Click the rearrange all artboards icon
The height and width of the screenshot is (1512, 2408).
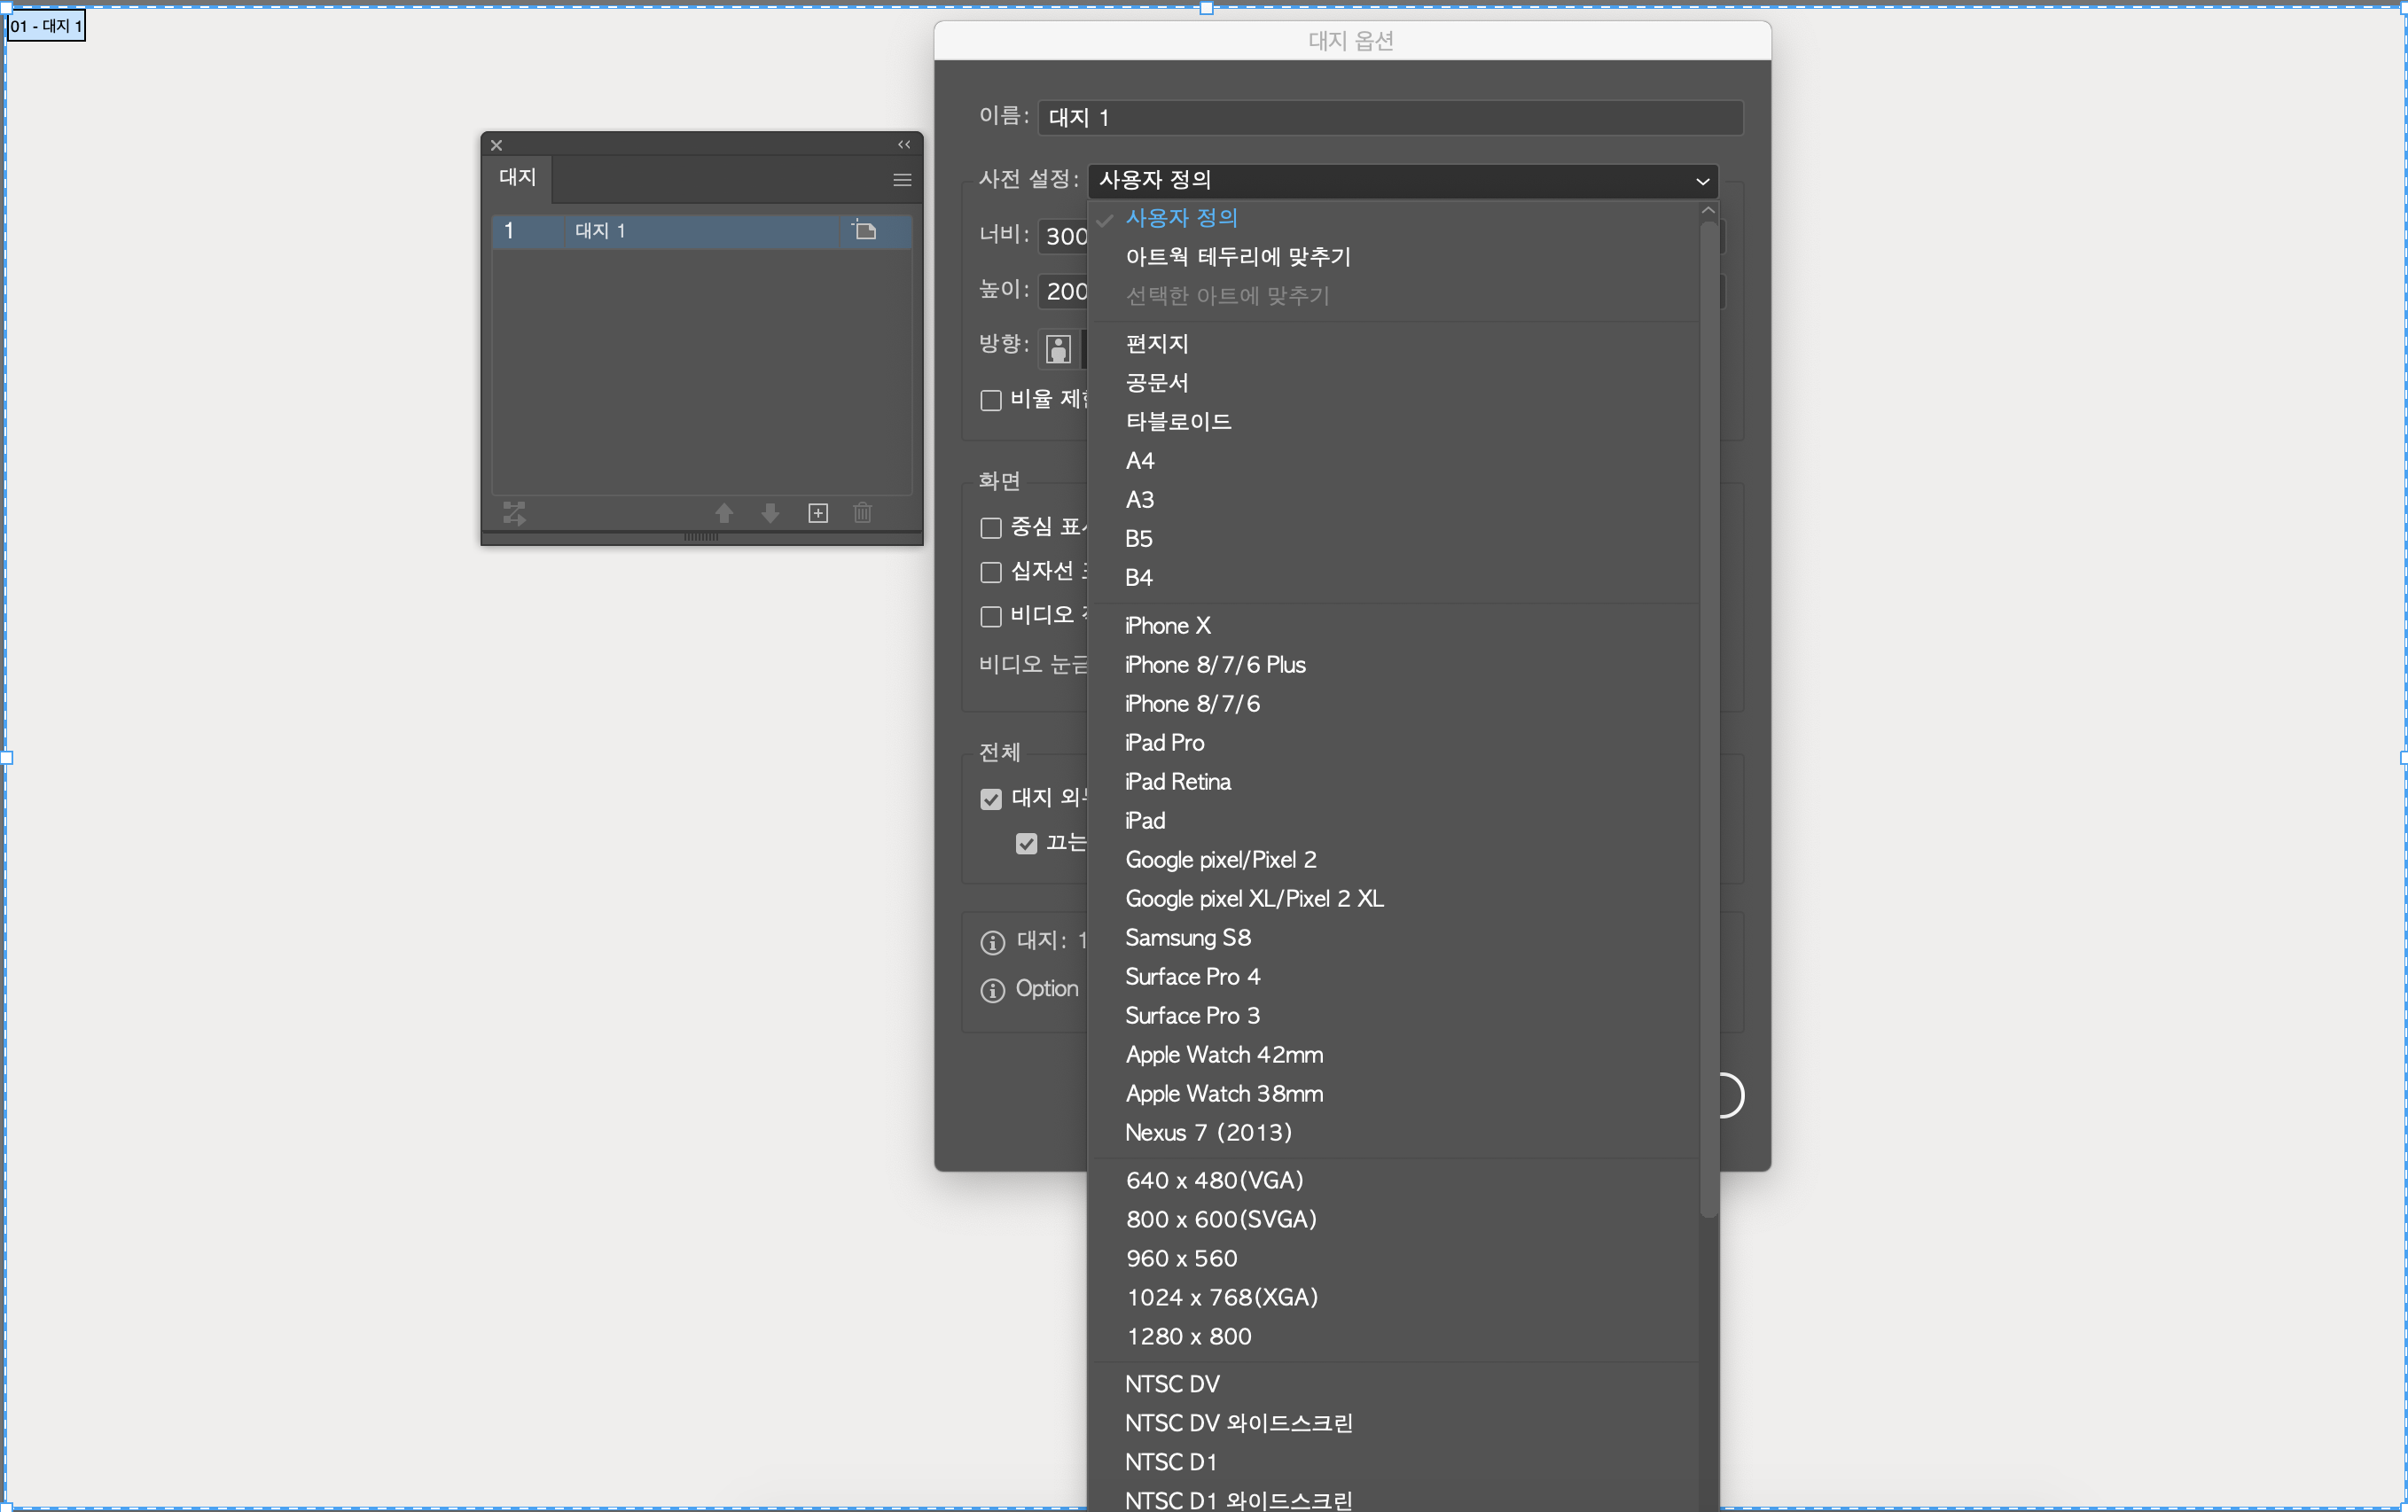514,512
